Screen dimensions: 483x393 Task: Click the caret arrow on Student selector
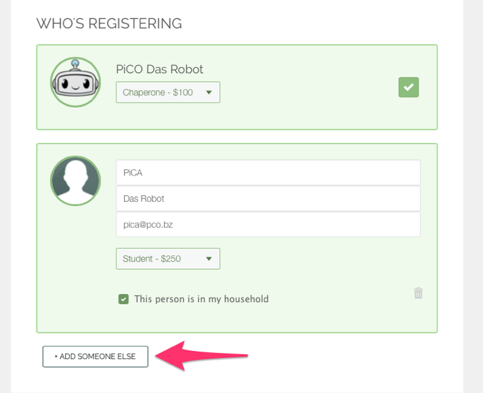[209, 259]
